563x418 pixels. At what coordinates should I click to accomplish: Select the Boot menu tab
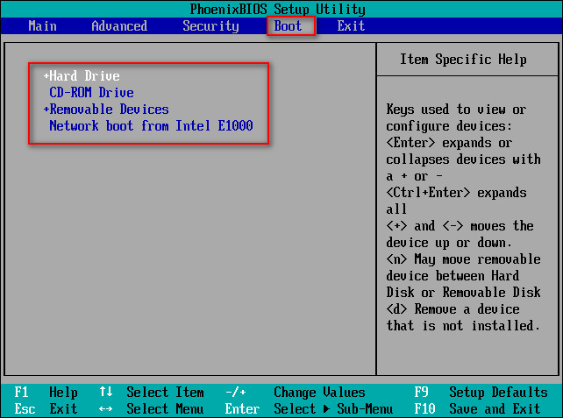click(288, 26)
